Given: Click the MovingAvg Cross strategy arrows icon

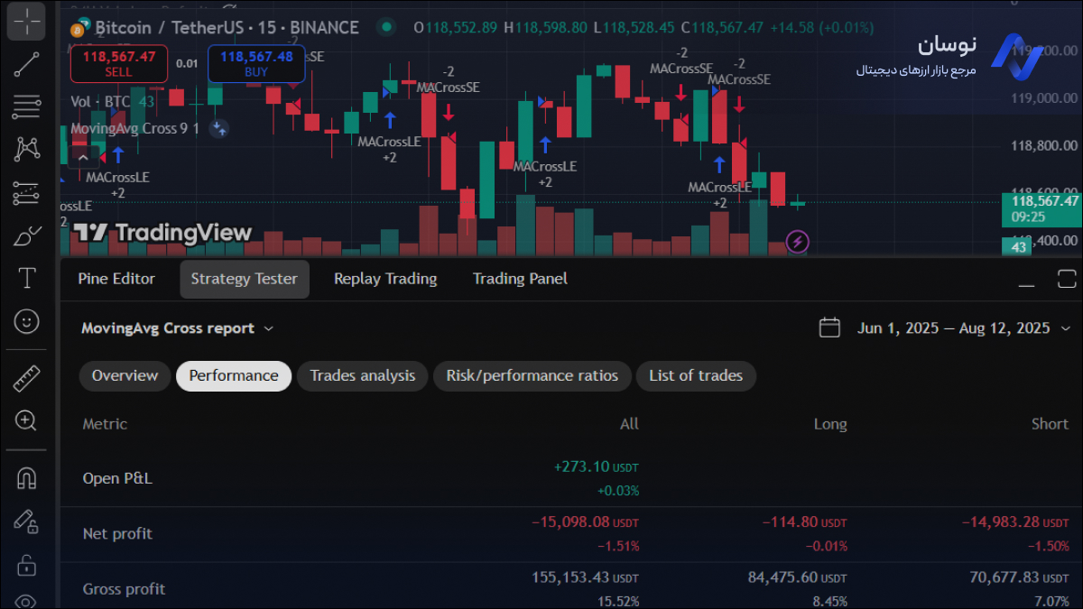Looking at the screenshot, I should pos(218,128).
